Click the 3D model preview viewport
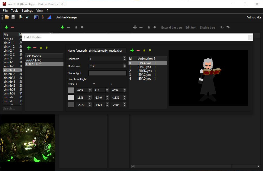The image size is (263, 171). [208, 78]
